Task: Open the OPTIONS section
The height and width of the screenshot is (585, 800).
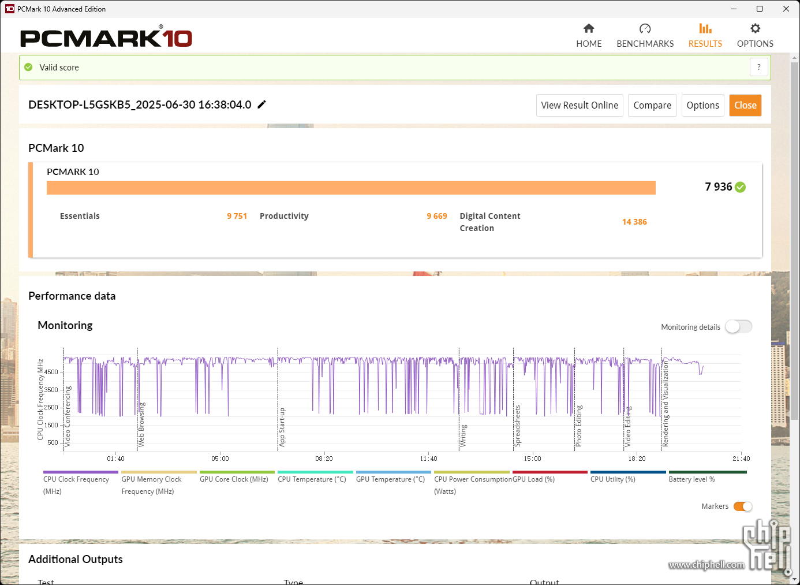Action: [x=755, y=44]
